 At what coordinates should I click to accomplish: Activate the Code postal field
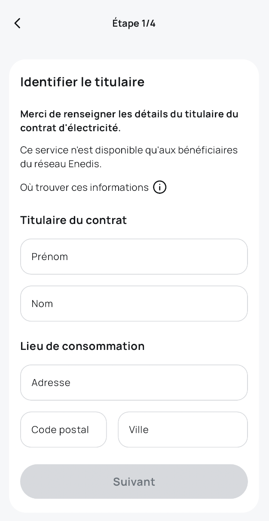click(63, 429)
